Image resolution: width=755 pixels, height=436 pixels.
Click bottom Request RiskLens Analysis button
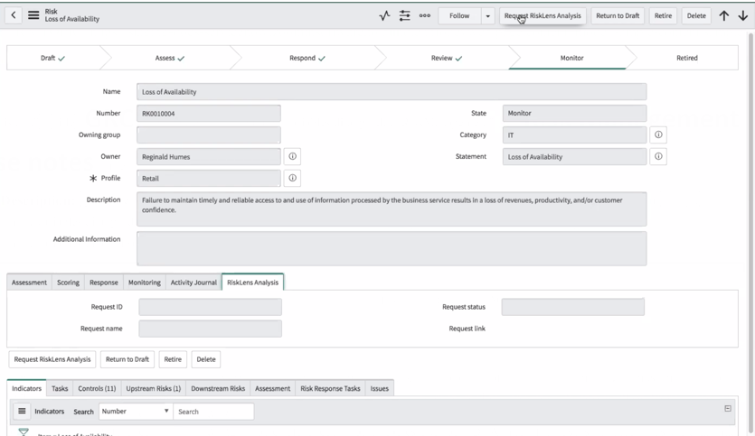(52, 359)
